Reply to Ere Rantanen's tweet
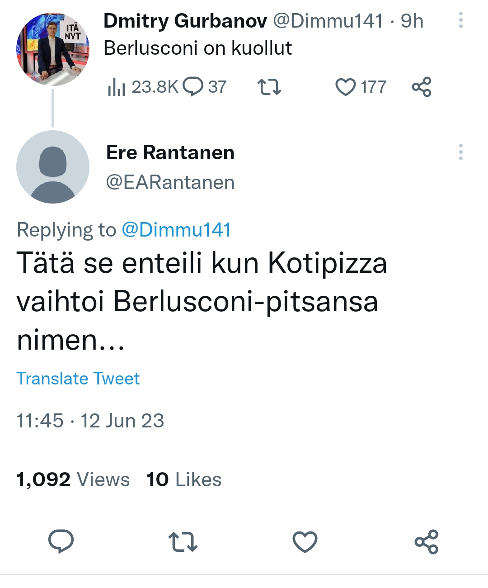 61,541
